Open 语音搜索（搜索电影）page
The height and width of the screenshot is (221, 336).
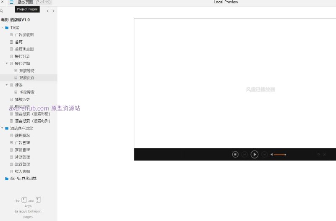tap(32, 121)
